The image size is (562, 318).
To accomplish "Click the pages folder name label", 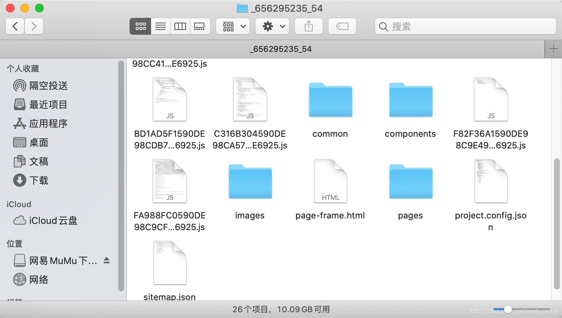I will click(411, 216).
